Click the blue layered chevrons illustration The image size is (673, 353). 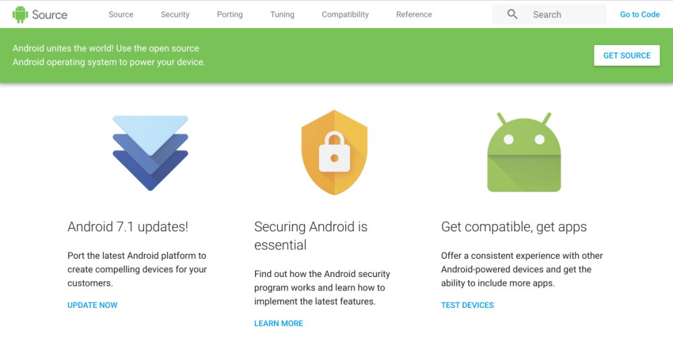tap(150, 153)
